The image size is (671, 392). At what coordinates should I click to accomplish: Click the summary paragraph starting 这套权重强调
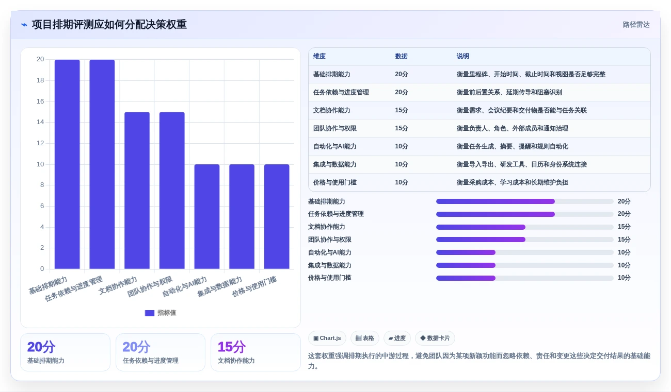coord(479,361)
